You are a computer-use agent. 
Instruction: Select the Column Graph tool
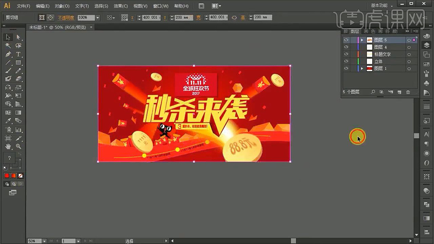click(18, 130)
